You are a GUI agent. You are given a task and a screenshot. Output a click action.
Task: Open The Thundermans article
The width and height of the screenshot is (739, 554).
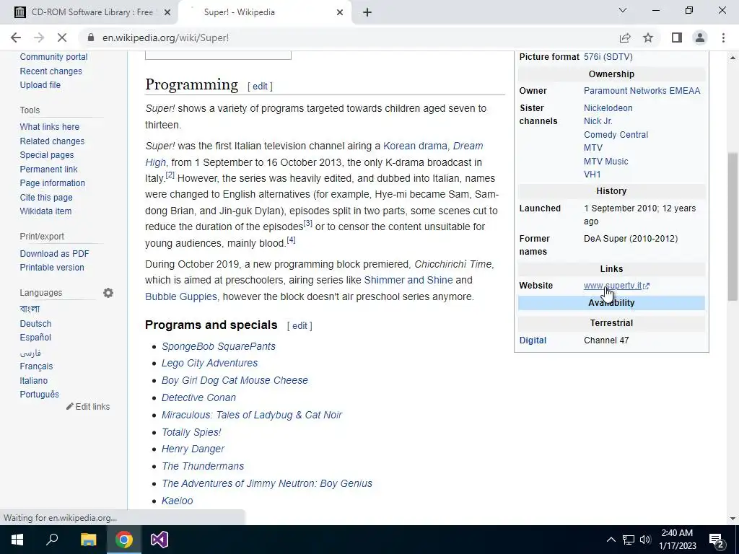[x=203, y=466]
